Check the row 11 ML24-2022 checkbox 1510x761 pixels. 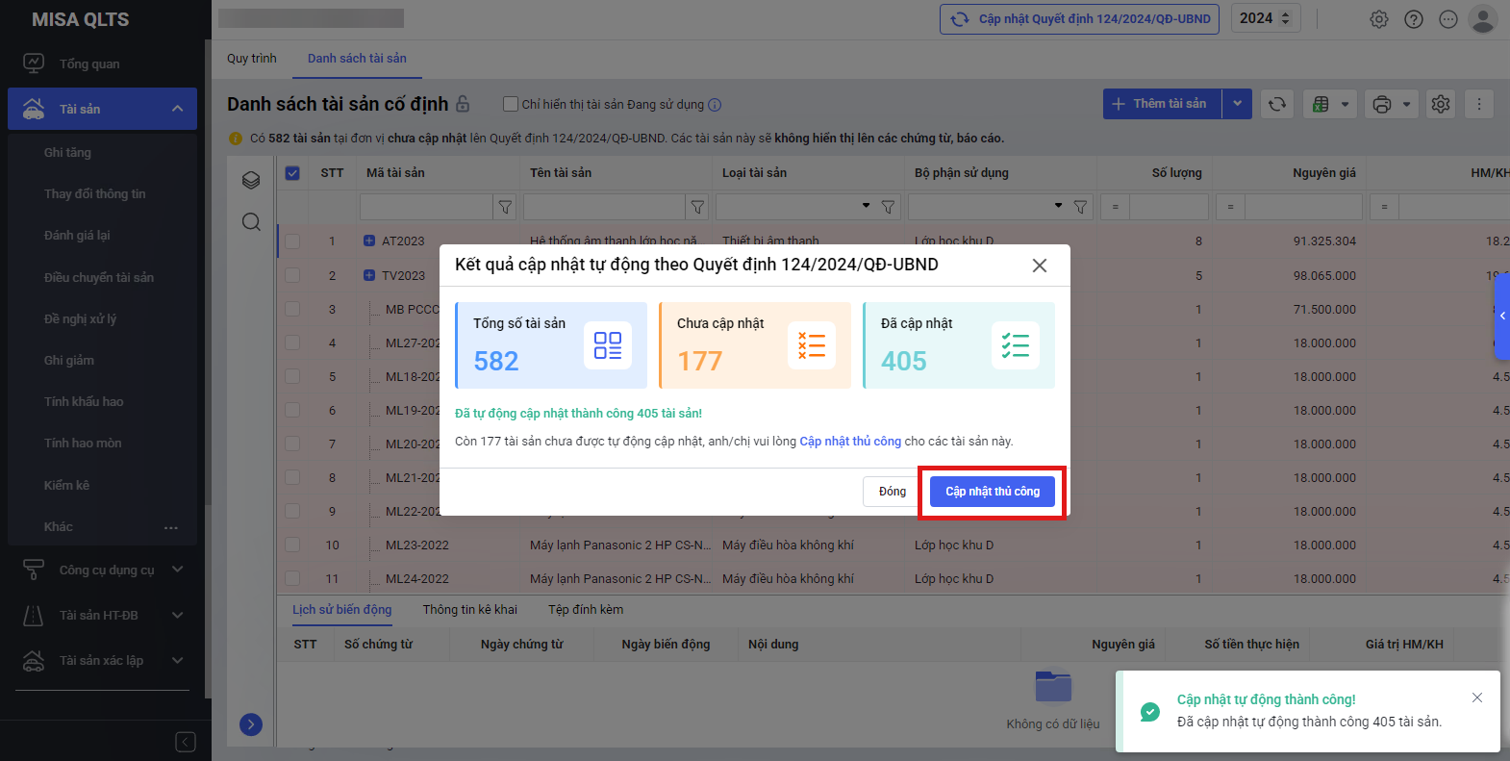tap(292, 578)
